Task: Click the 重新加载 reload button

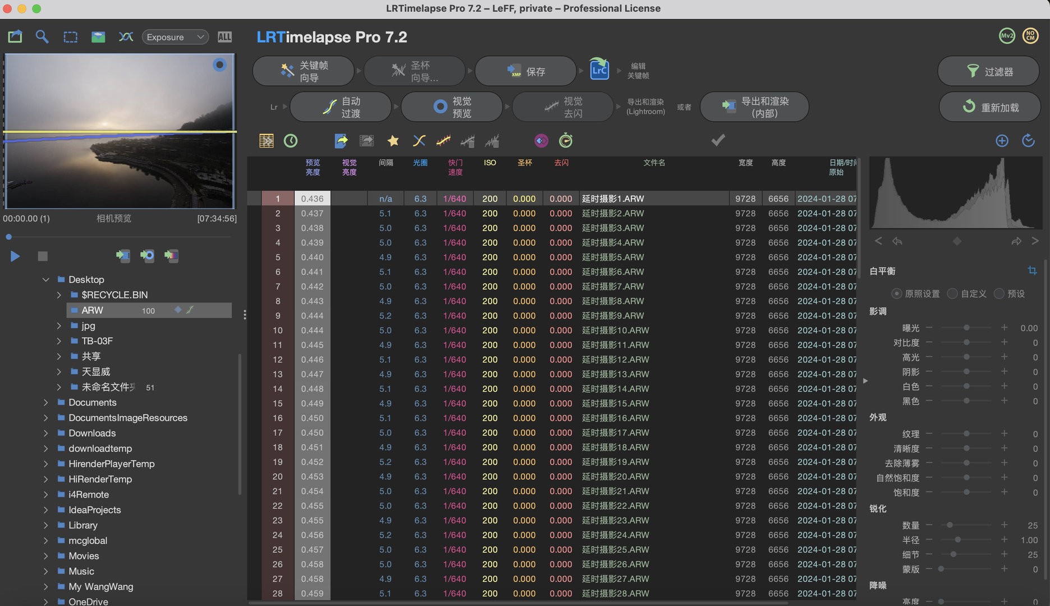Action: [x=990, y=107]
